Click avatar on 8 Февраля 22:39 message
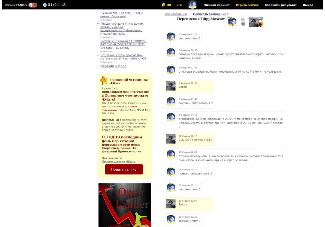325x227 pixels. tap(171, 70)
